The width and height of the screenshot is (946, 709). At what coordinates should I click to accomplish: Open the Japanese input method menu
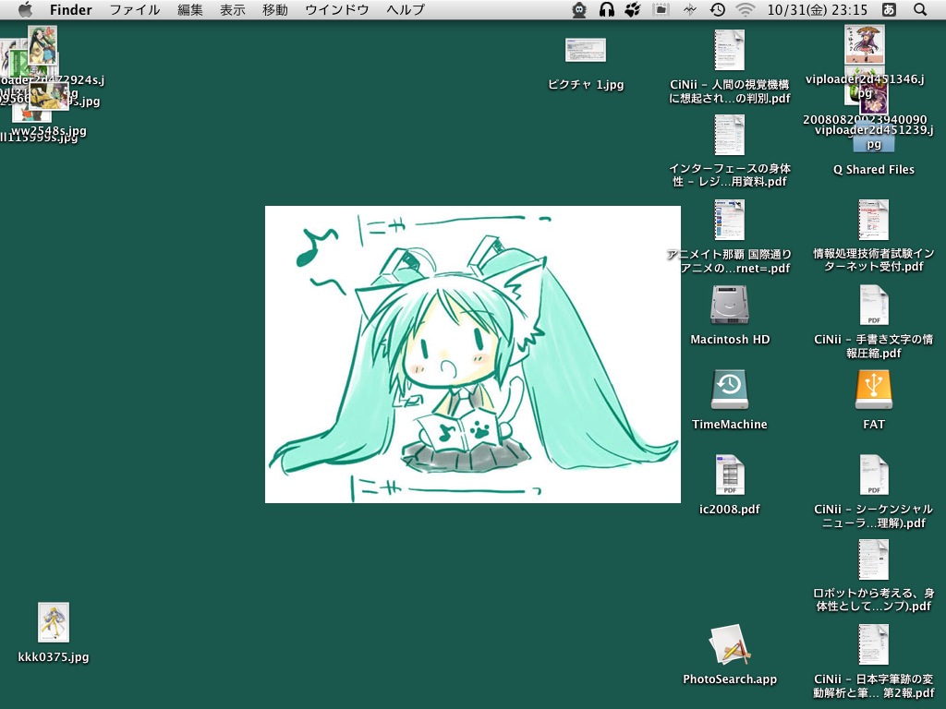[x=889, y=9]
